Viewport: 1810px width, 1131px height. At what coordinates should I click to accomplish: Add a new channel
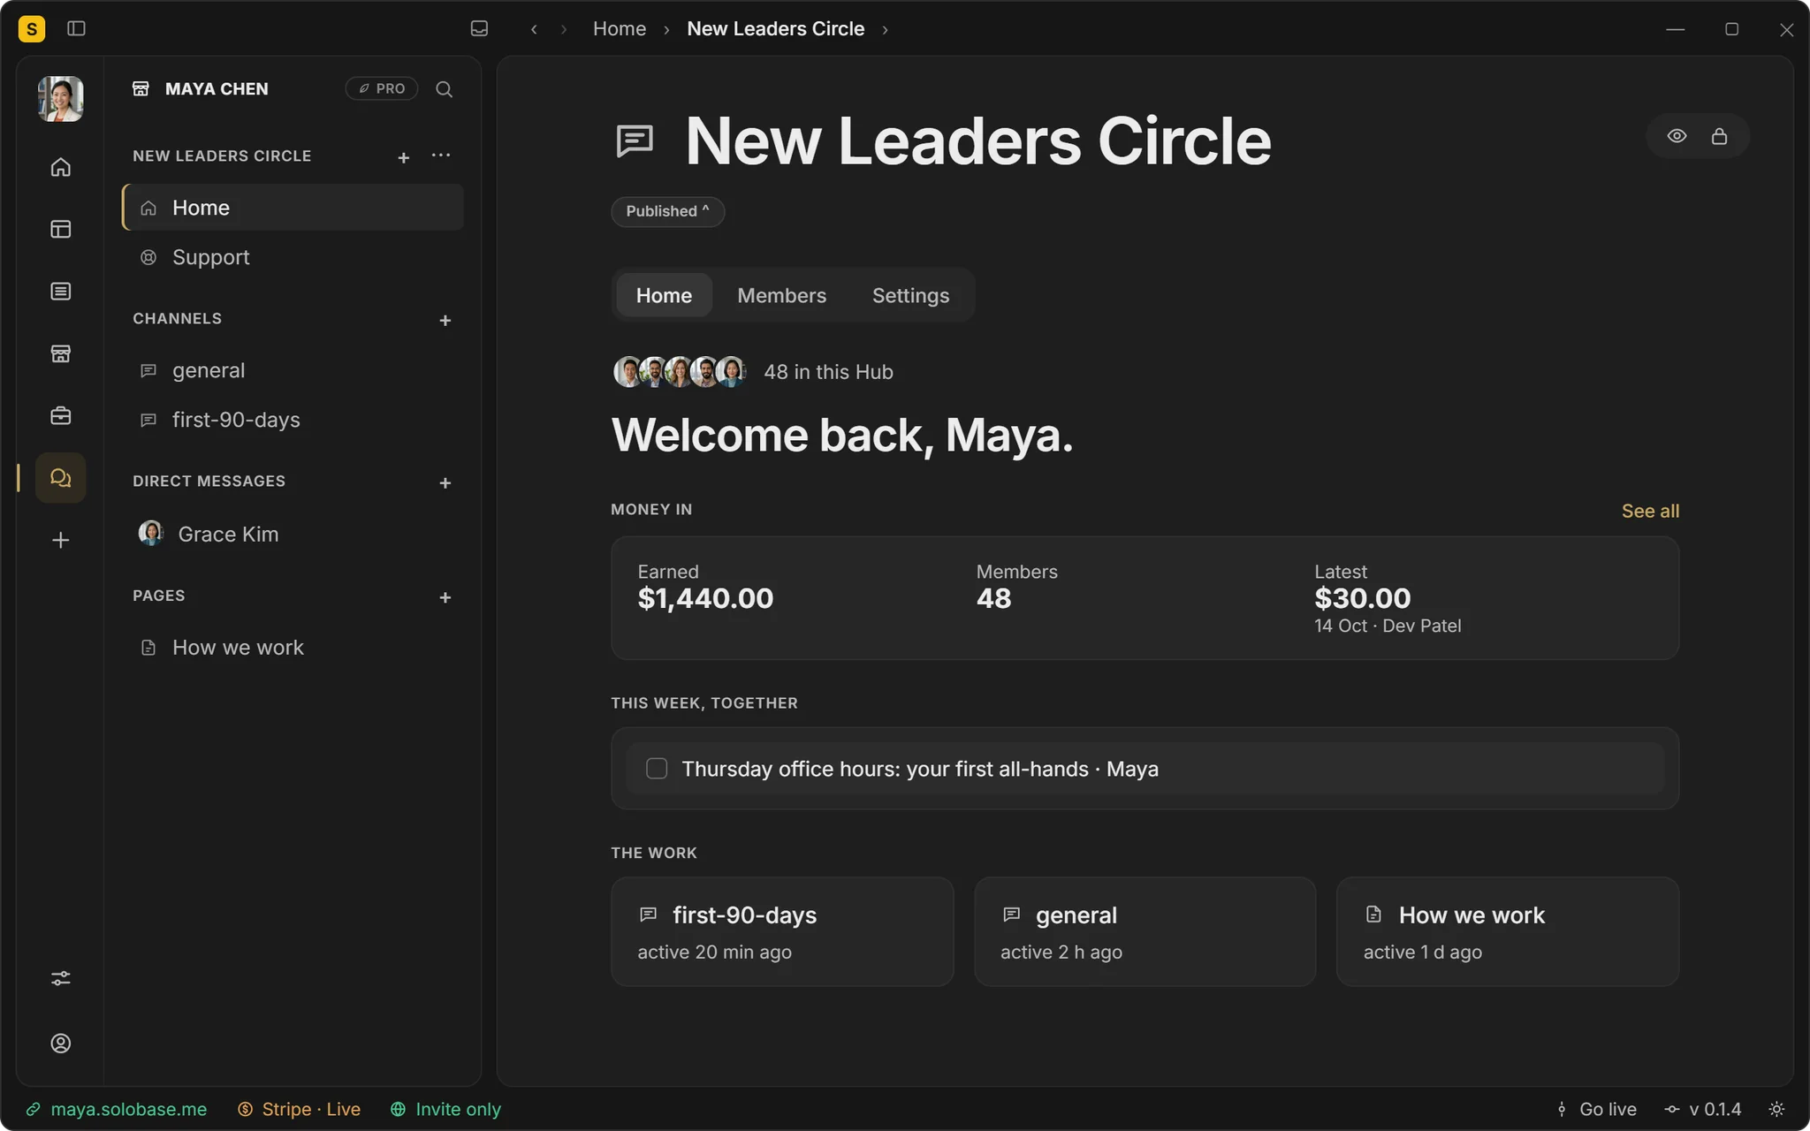(x=445, y=320)
